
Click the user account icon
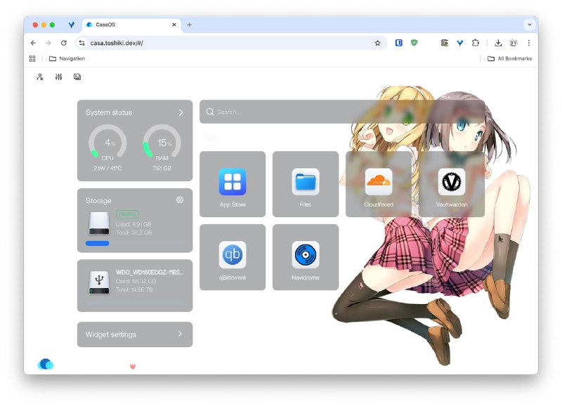click(39, 77)
